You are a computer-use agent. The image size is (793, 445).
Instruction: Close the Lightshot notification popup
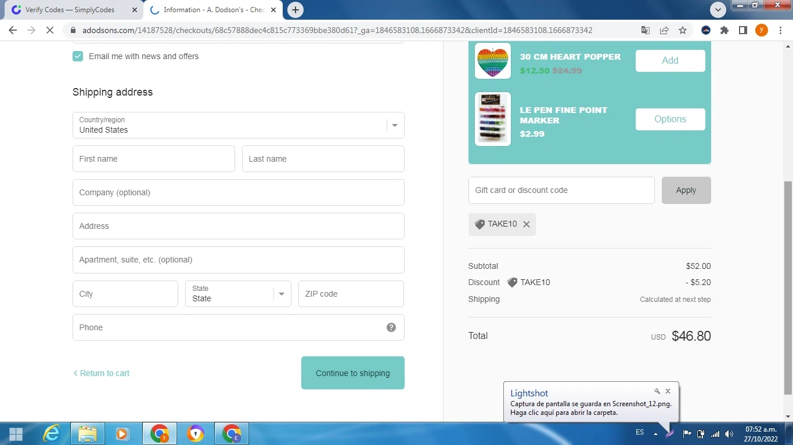pyautogui.click(x=668, y=391)
